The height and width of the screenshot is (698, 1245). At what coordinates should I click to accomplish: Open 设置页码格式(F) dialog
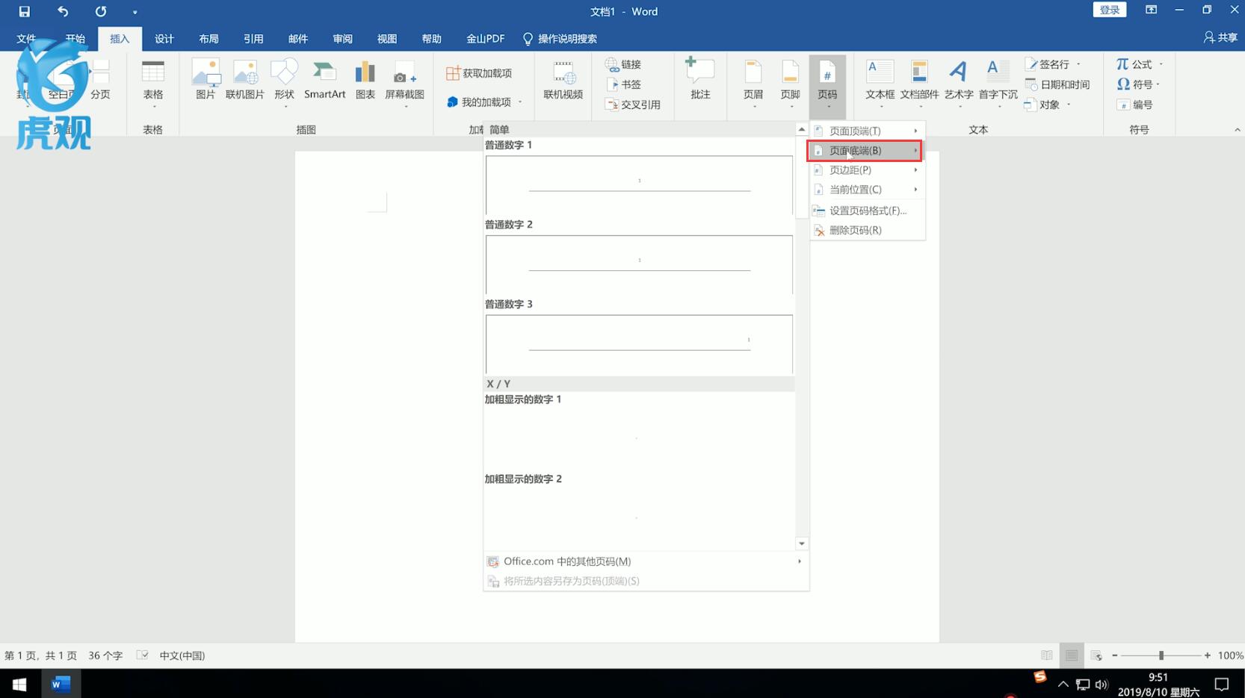(x=867, y=211)
